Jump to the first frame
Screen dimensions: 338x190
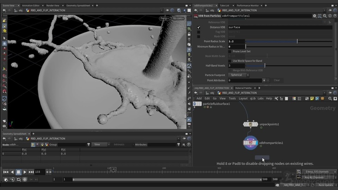click(6, 172)
